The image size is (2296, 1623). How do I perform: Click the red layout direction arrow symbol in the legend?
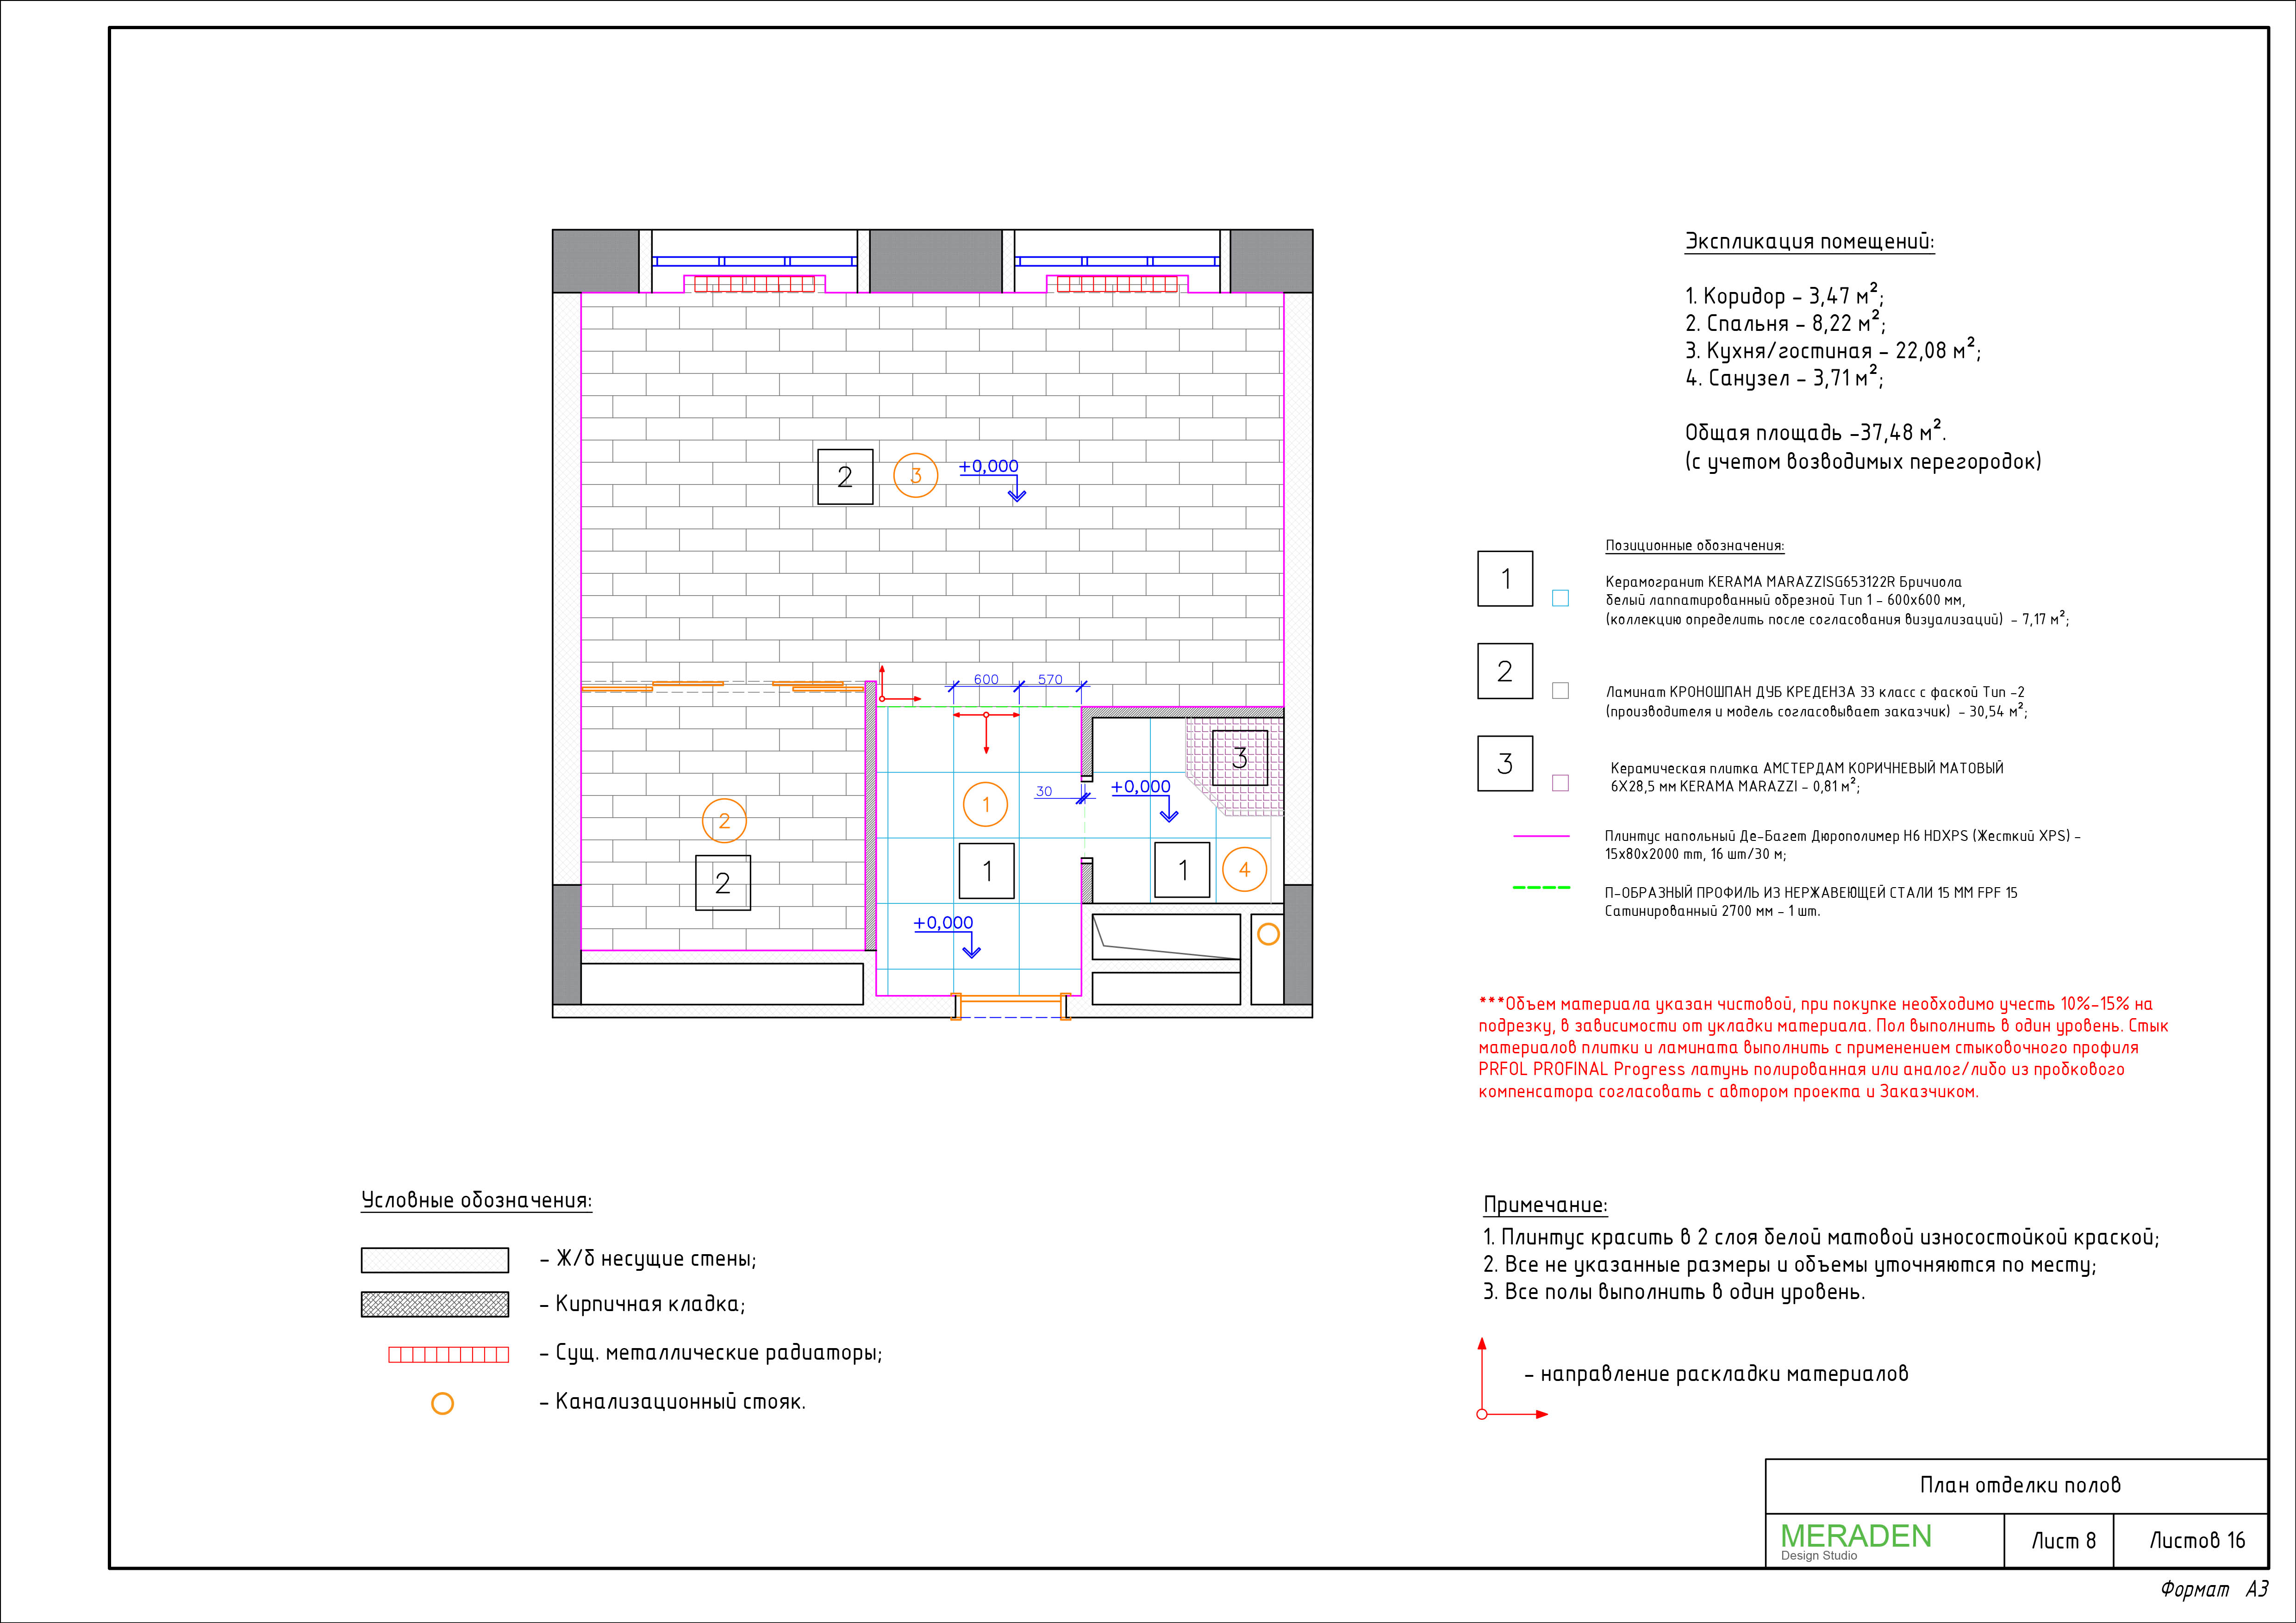(1511, 1379)
